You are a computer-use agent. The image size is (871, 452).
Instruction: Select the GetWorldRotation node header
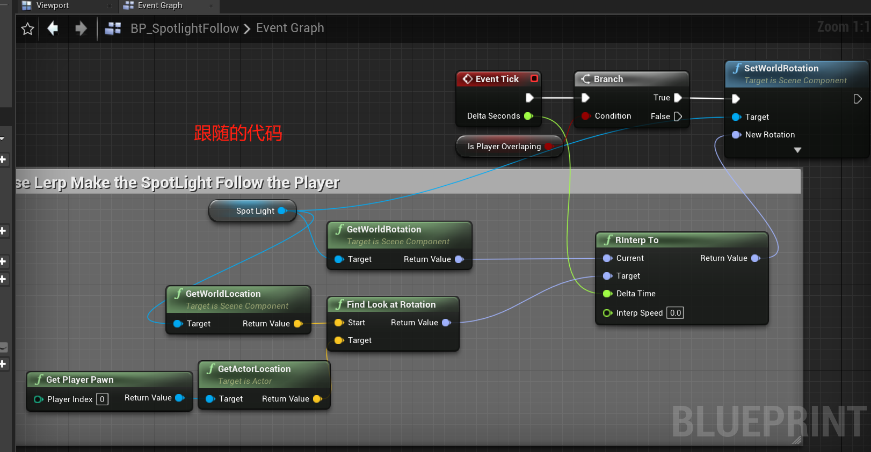click(x=400, y=235)
